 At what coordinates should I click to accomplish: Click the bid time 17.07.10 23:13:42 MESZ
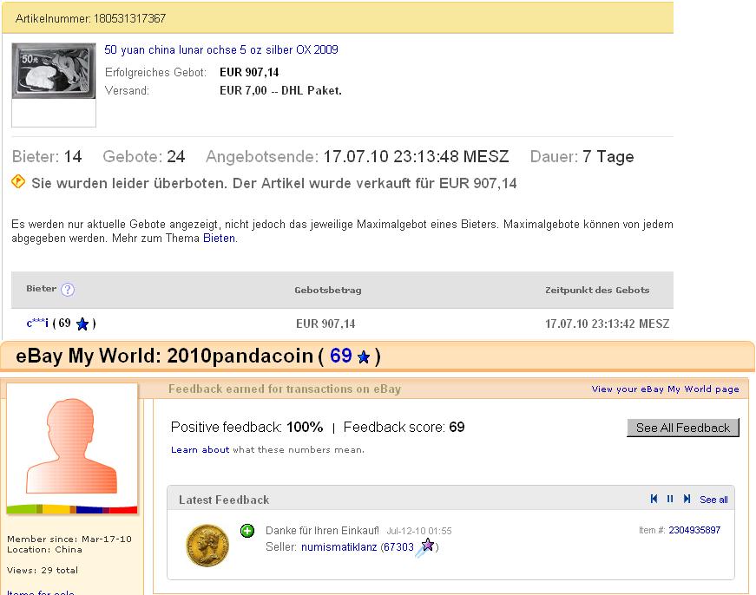[607, 324]
